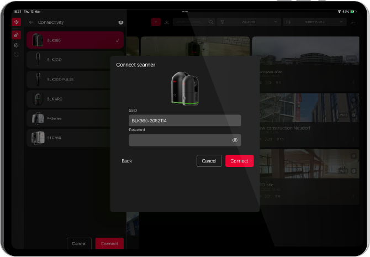Select BLK360 scanner in list
Image resolution: width=370 pixels, height=257 pixels.
[x=75, y=40]
